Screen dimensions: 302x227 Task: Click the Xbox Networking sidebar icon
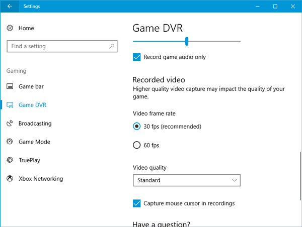click(x=10, y=179)
